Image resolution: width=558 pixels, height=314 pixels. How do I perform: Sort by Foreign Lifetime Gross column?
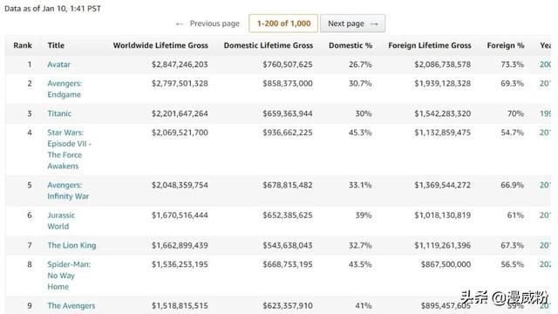coord(430,45)
